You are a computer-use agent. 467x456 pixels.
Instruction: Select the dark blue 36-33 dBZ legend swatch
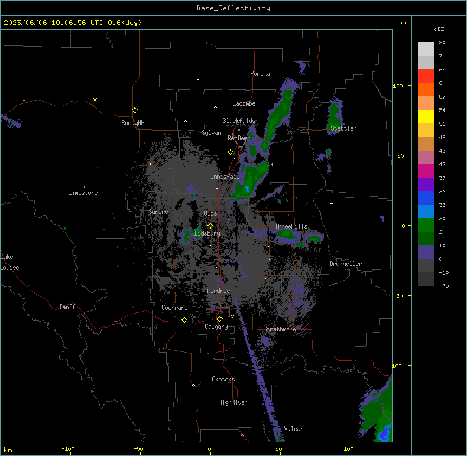[426, 198]
